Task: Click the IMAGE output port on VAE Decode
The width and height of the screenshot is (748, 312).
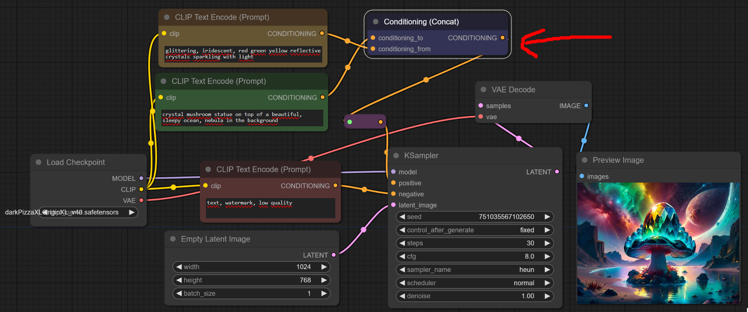Action: point(586,105)
